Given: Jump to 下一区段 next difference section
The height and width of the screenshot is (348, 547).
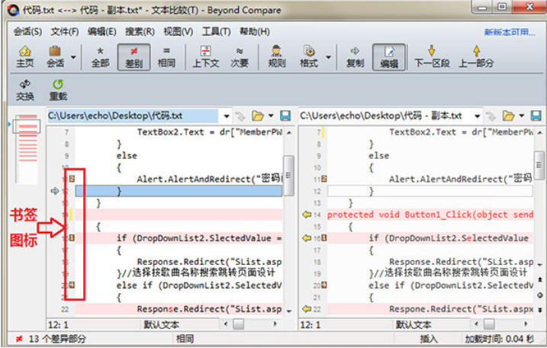Looking at the screenshot, I should 432,56.
